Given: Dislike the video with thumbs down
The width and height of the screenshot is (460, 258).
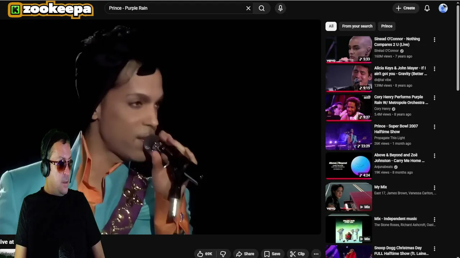Looking at the screenshot, I should 223,254.
